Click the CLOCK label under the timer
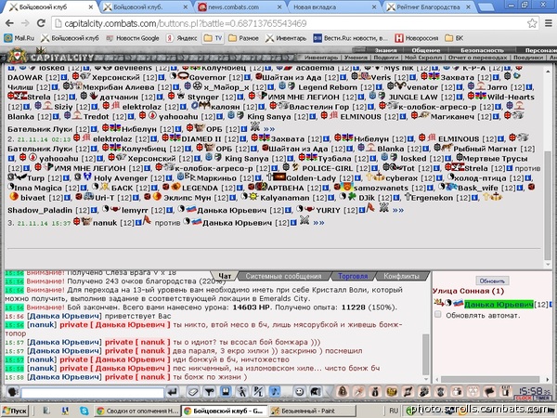The image size is (557, 418). [x=524, y=398]
